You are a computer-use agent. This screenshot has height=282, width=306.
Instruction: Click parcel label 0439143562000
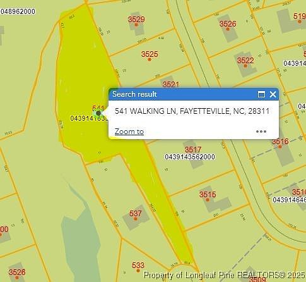190,157
